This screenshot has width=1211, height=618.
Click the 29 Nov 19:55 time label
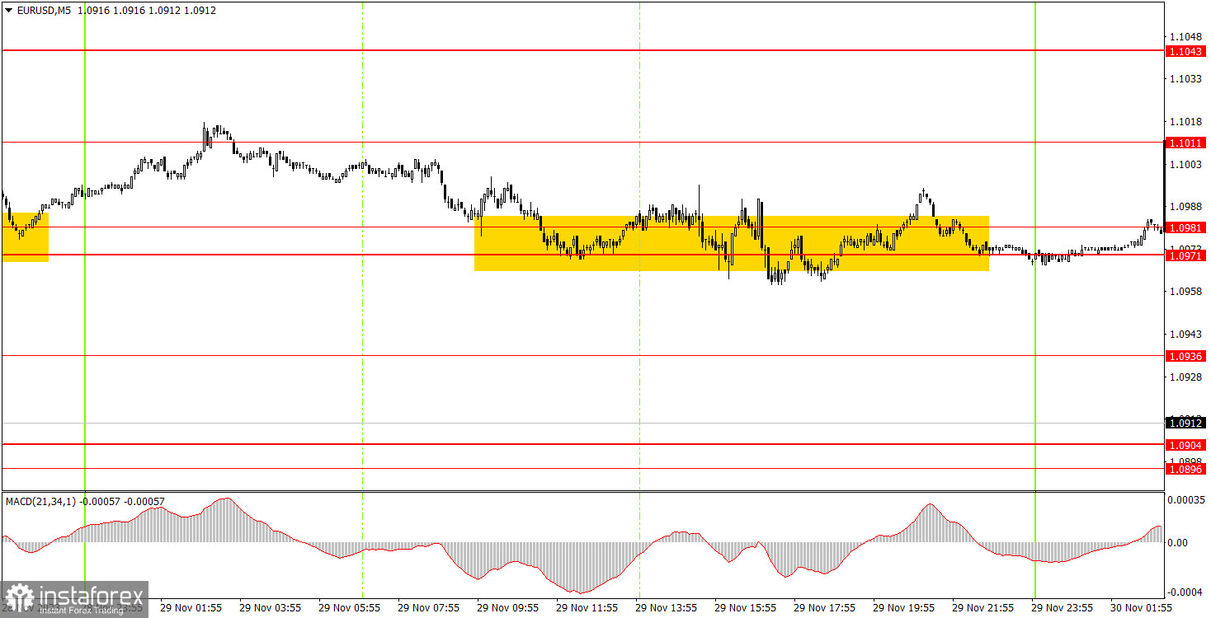click(904, 607)
